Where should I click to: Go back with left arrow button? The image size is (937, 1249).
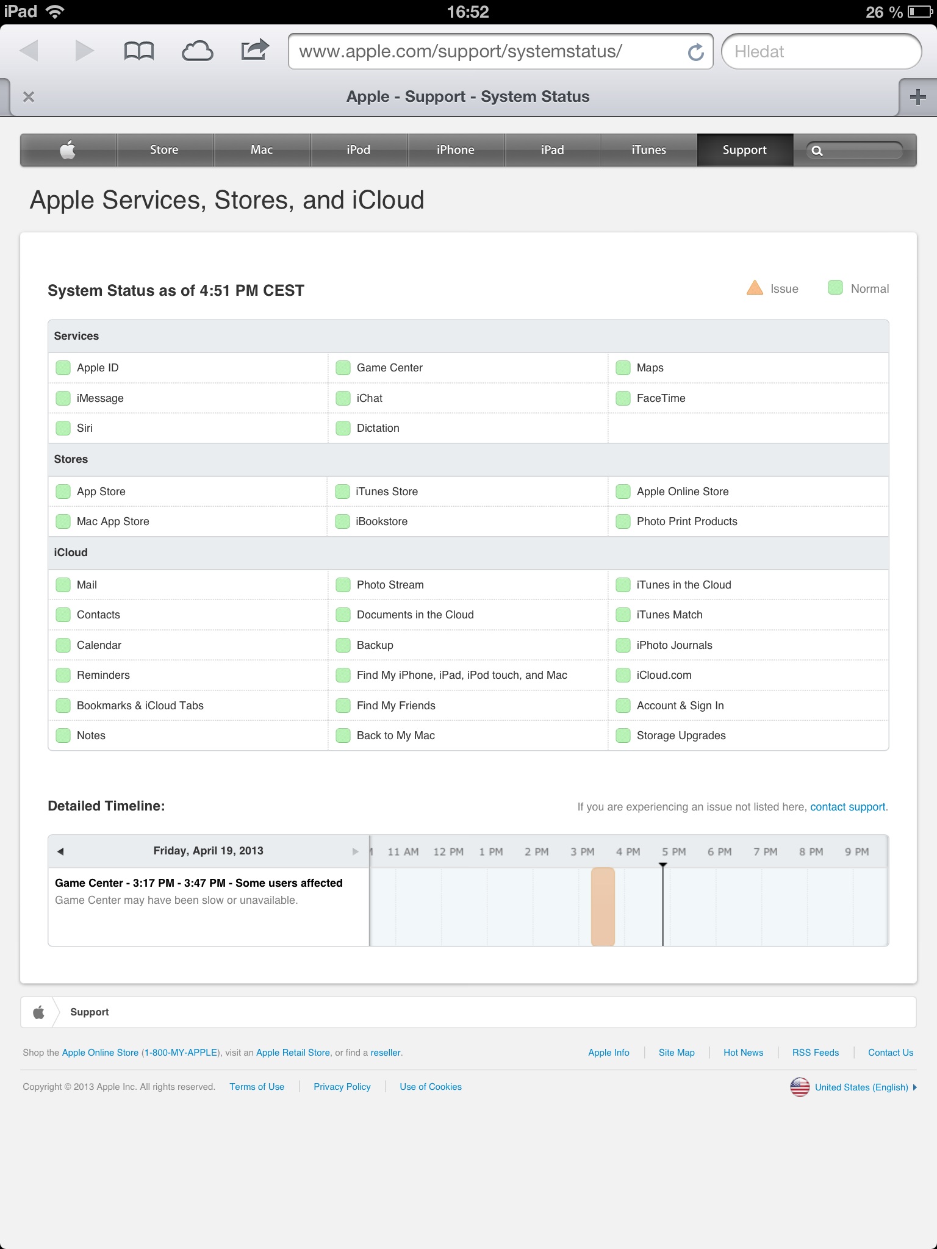29,51
